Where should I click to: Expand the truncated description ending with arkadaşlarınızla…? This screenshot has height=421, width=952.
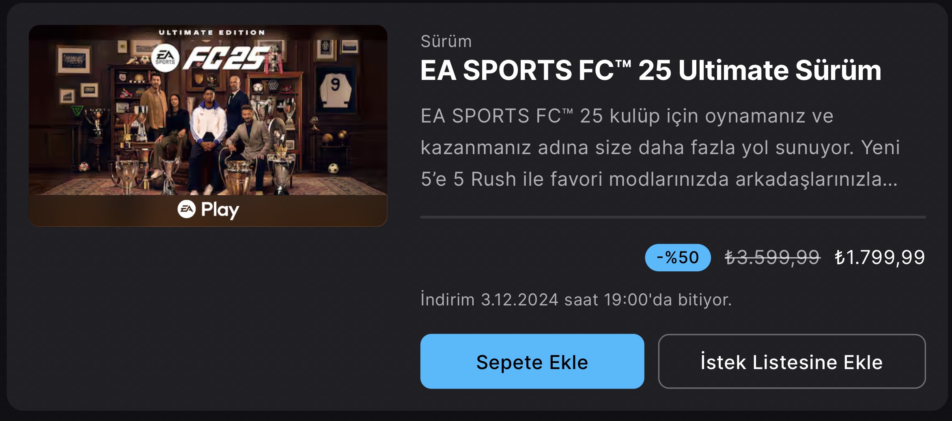point(659,179)
